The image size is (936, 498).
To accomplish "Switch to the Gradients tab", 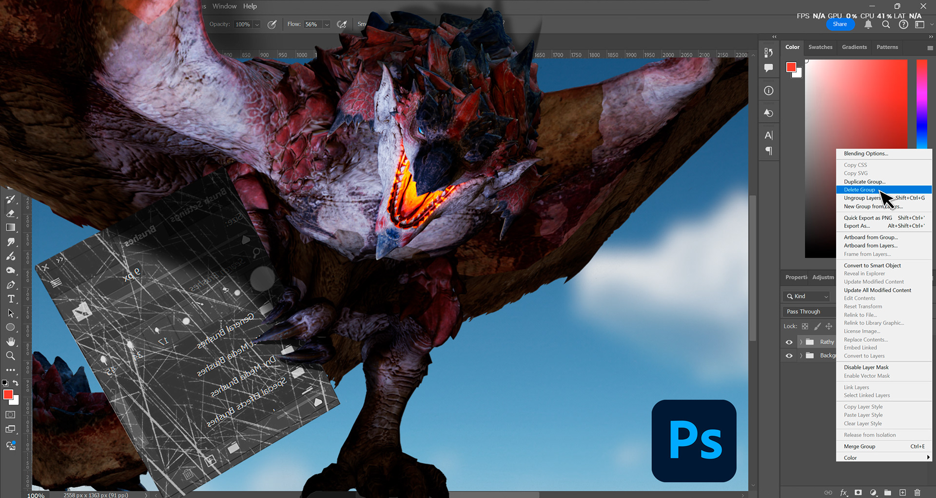I will (x=854, y=47).
